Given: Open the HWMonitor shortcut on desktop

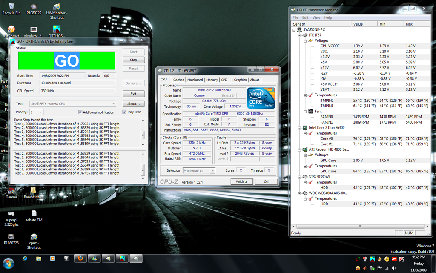Looking at the screenshot, I should 56,7.
